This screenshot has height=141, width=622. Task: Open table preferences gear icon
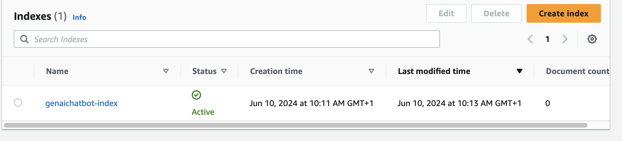pos(592,39)
